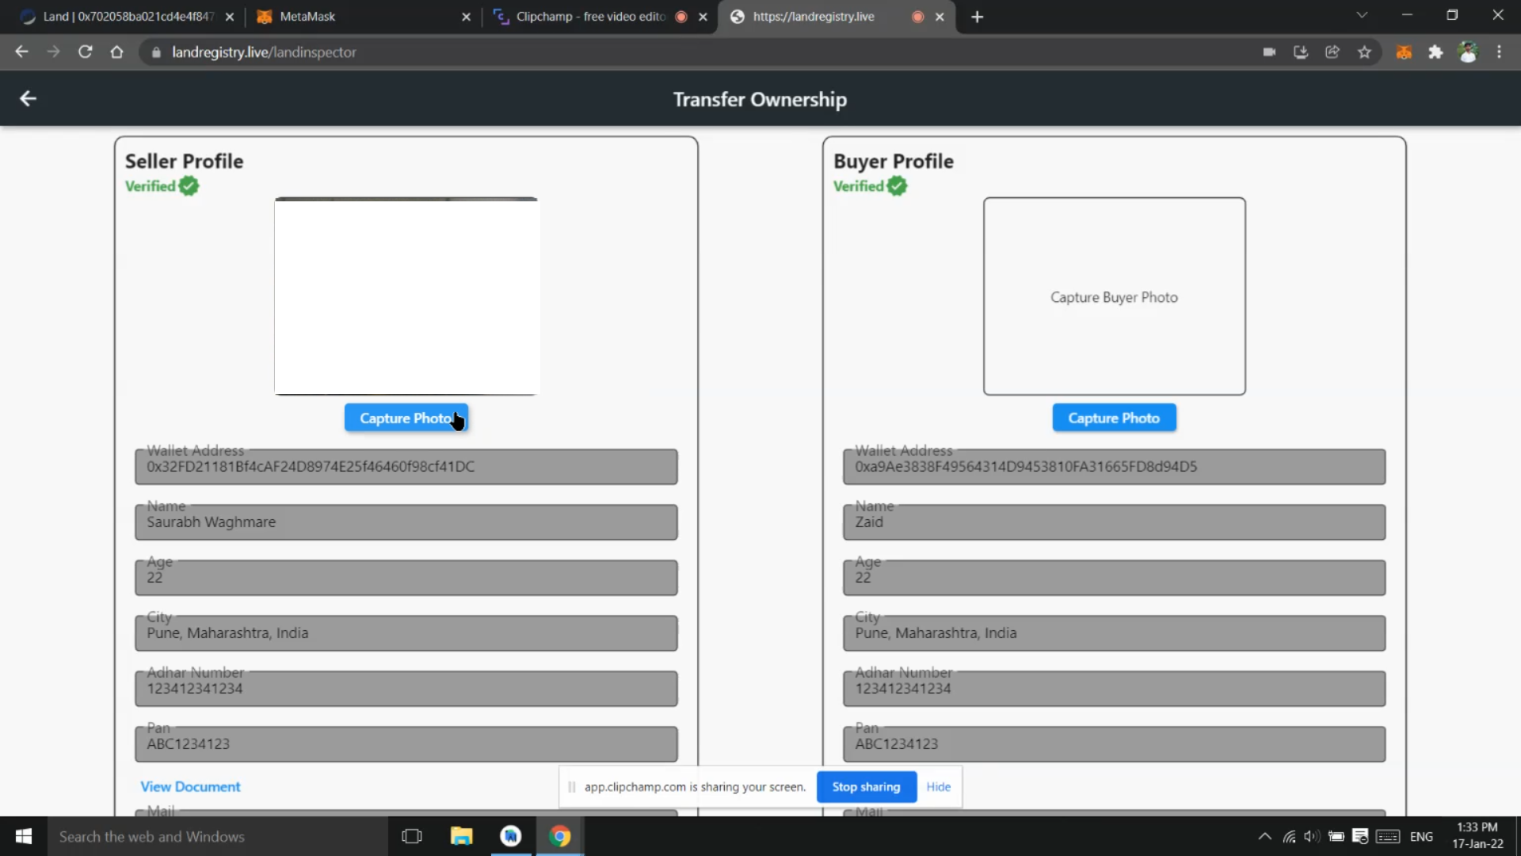Click the install app icon in address bar
This screenshot has width=1521, height=856.
click(1301, 52)
